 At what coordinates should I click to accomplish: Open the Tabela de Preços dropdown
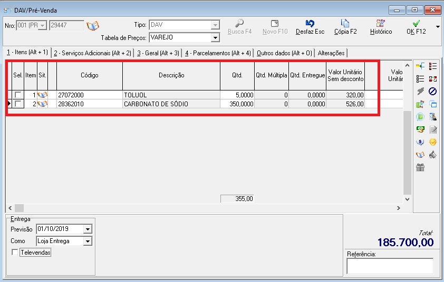tap(215, 38)
